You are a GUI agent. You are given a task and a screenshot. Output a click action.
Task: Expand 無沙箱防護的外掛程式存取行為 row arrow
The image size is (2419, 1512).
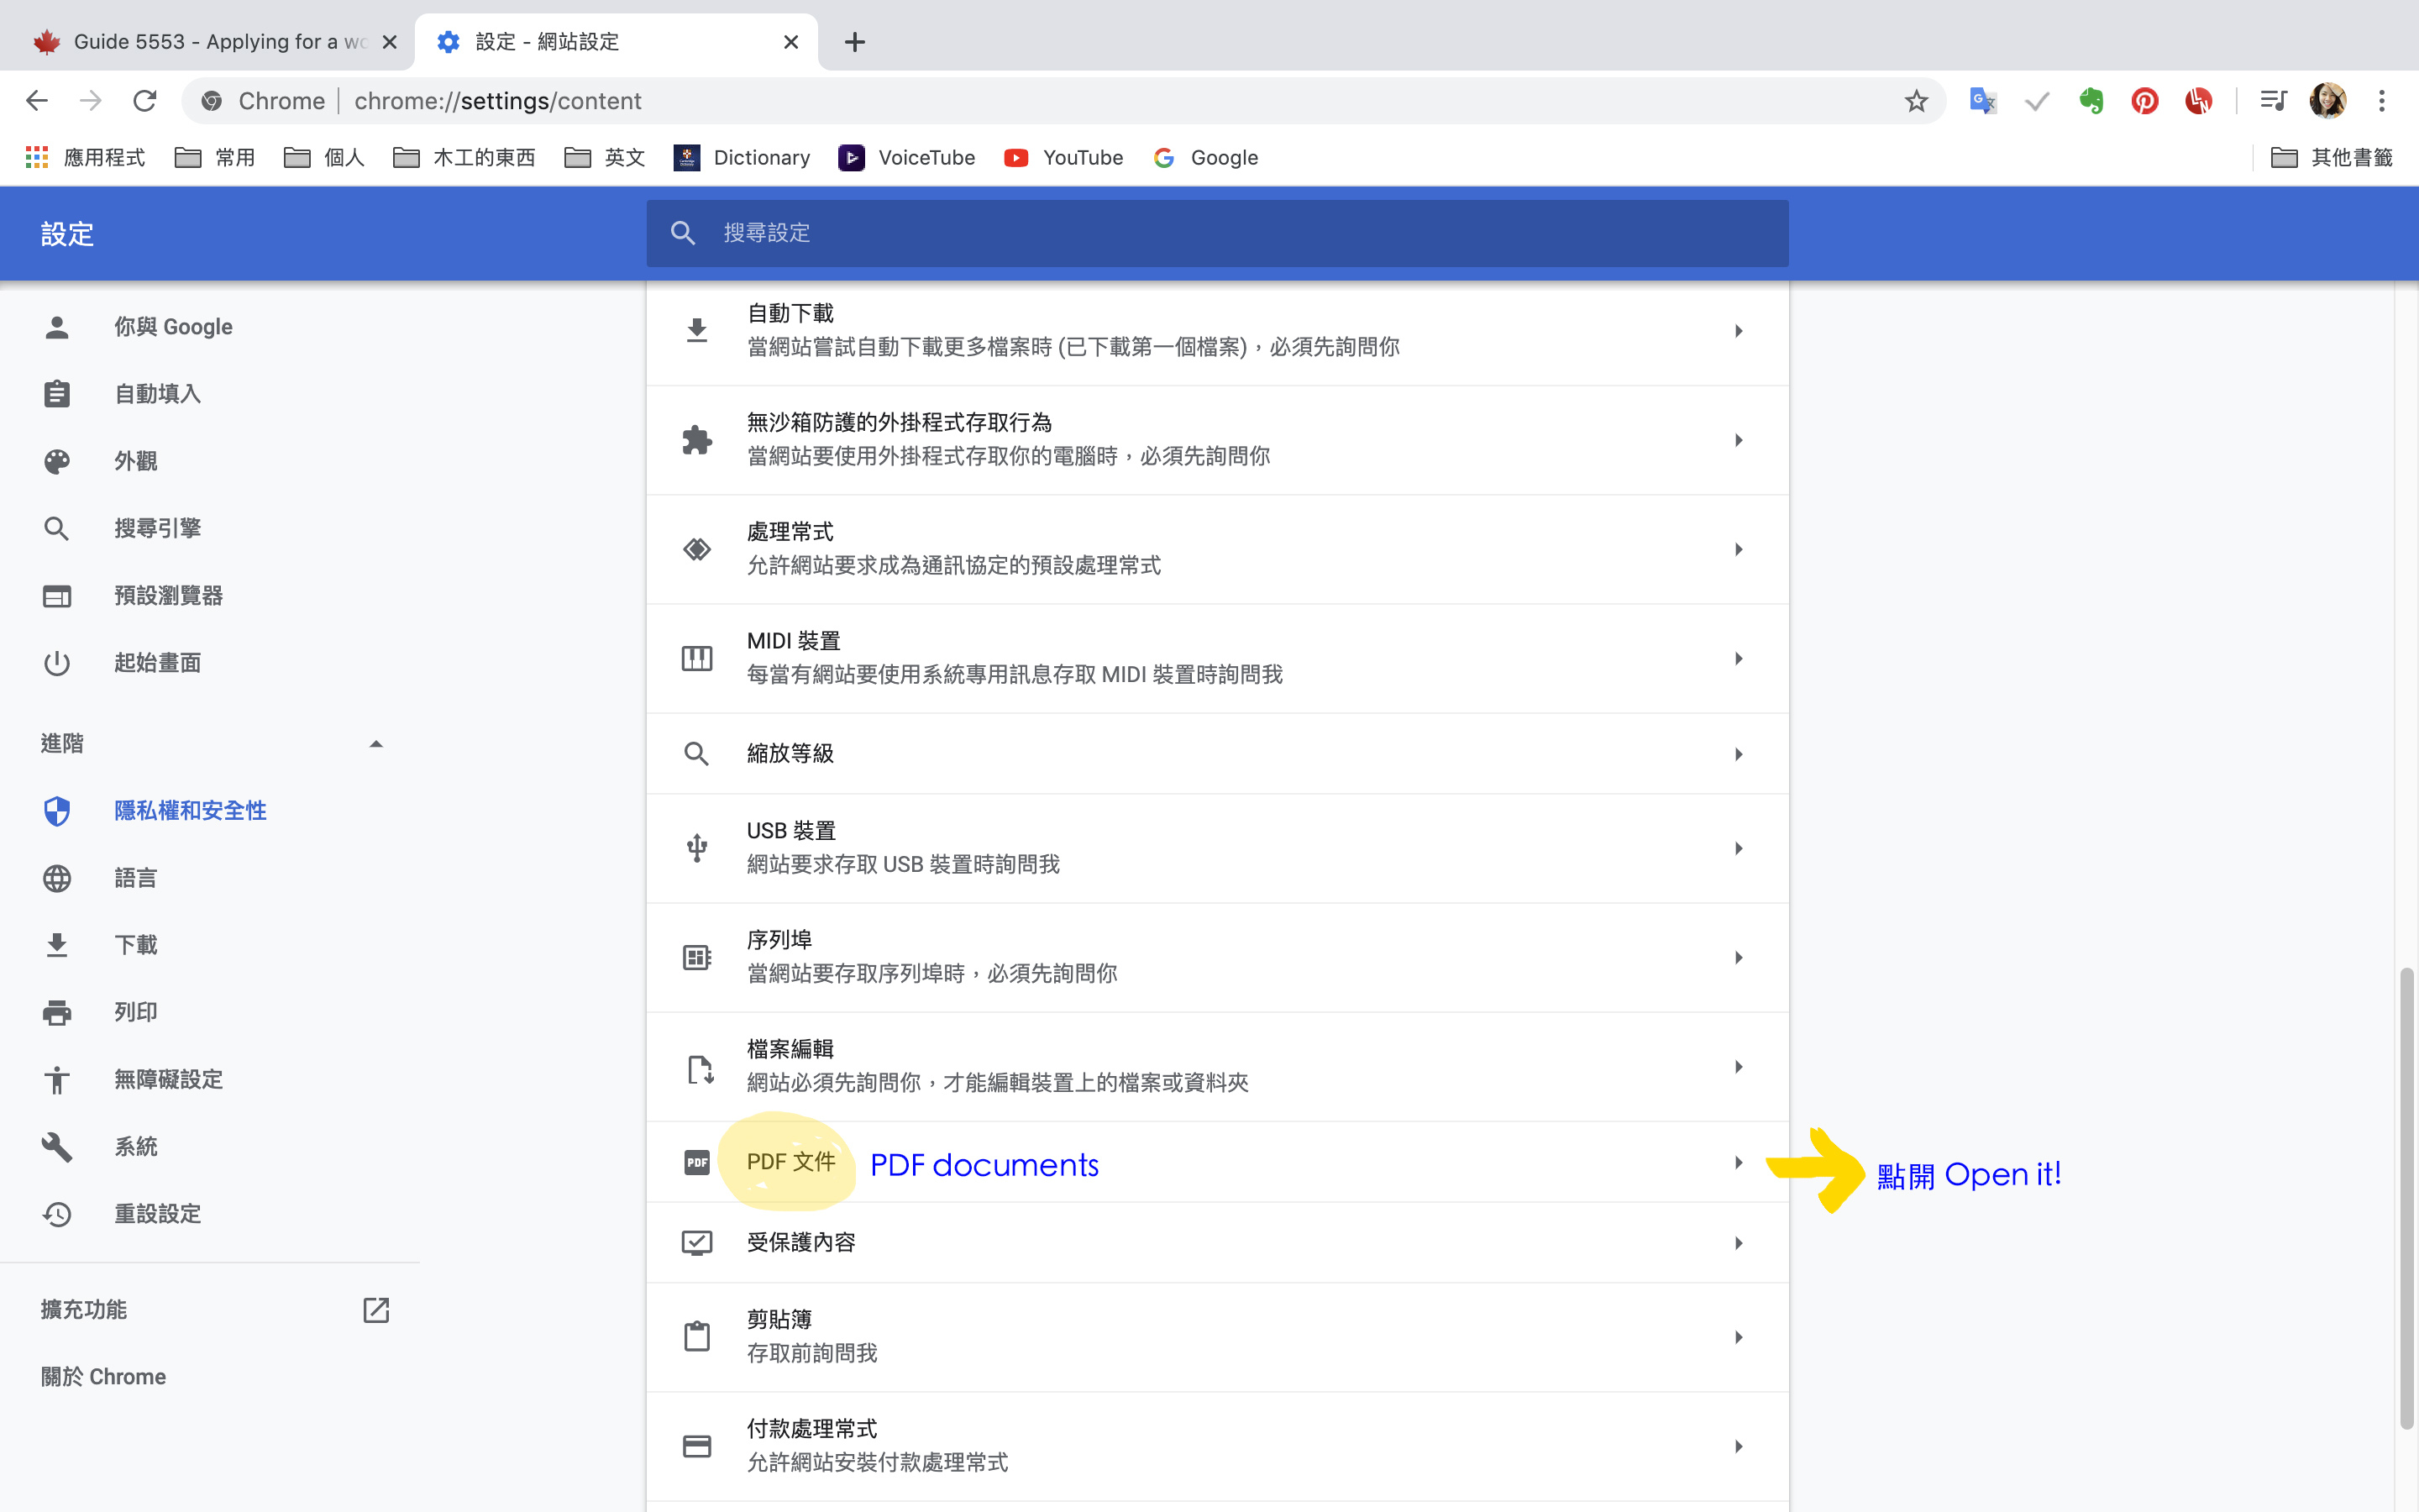pos(1739,440)
